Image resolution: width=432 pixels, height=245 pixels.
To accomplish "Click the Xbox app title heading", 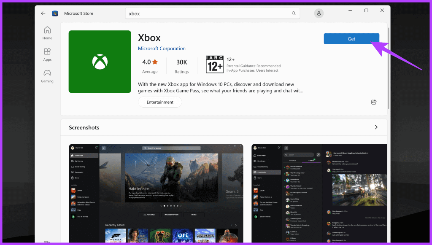I will click(149, 38).
